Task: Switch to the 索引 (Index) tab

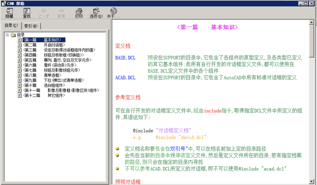Action: click(31, 26)
